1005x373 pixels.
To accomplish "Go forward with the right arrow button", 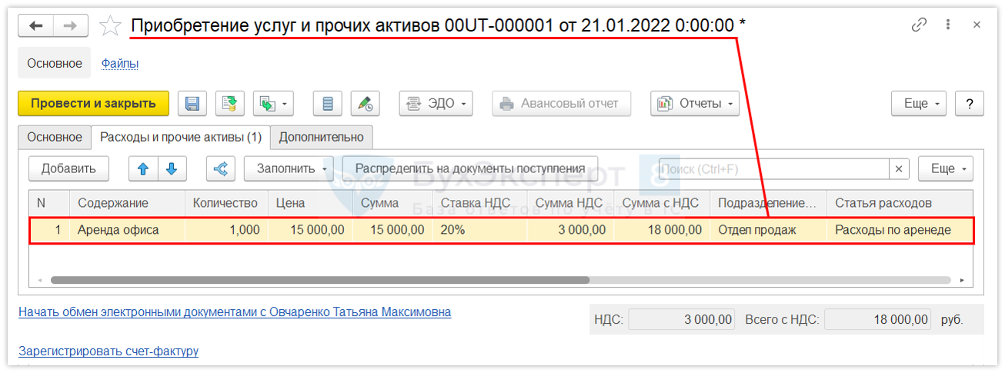I will (70, 26).
